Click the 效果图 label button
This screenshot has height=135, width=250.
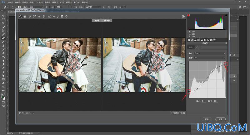[x=107, y=21]
